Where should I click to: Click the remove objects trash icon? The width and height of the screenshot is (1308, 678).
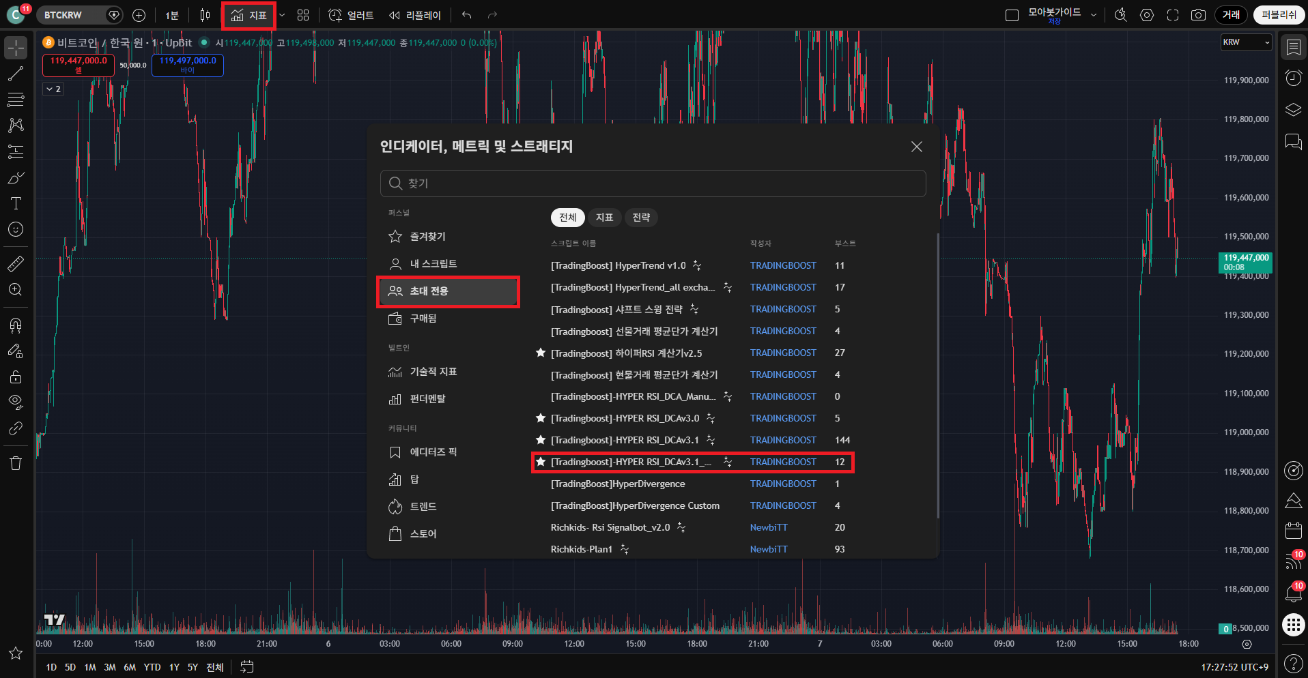point(16,463)
